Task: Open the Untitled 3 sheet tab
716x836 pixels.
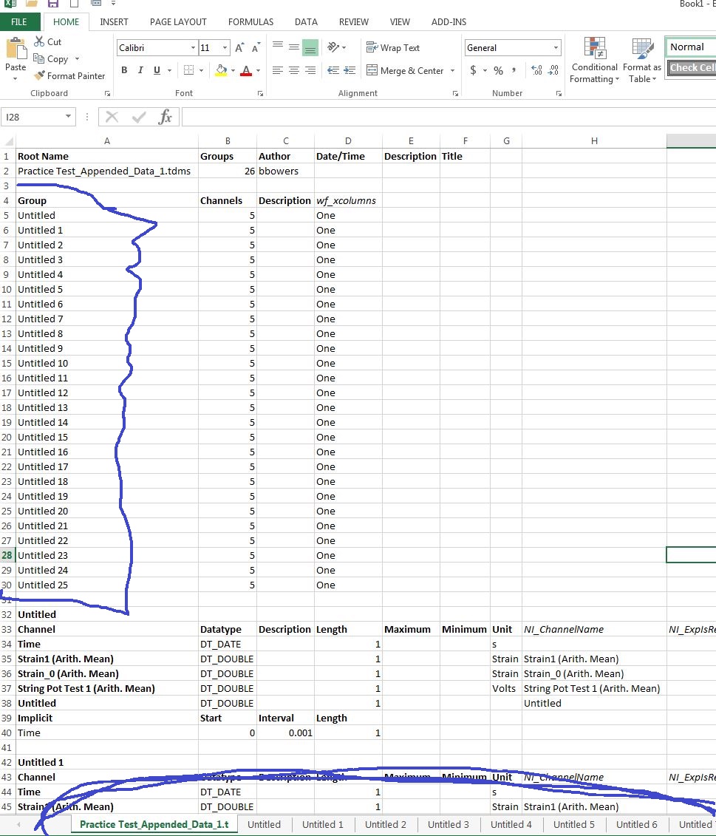Action: pyautogui.click(x=448, y=824)
